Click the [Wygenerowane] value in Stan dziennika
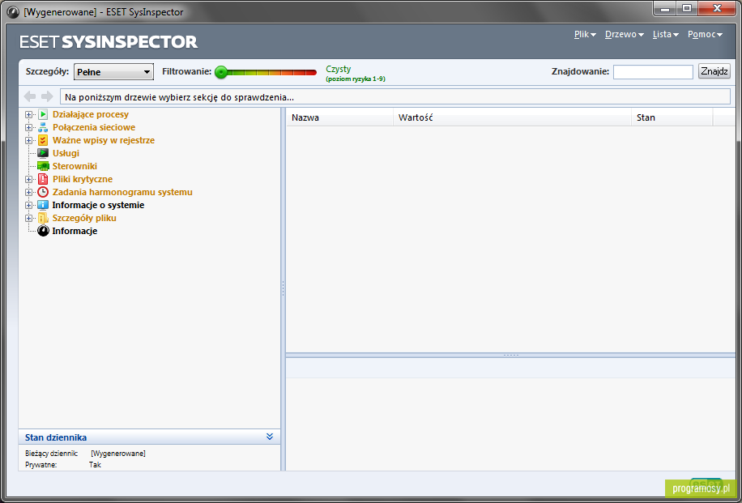Image resolution: width=742 pixels, height=503 pixels. 117,454
